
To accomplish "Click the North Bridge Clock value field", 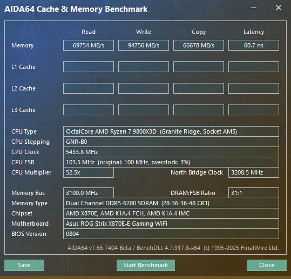I will click(x=254, y=172).
